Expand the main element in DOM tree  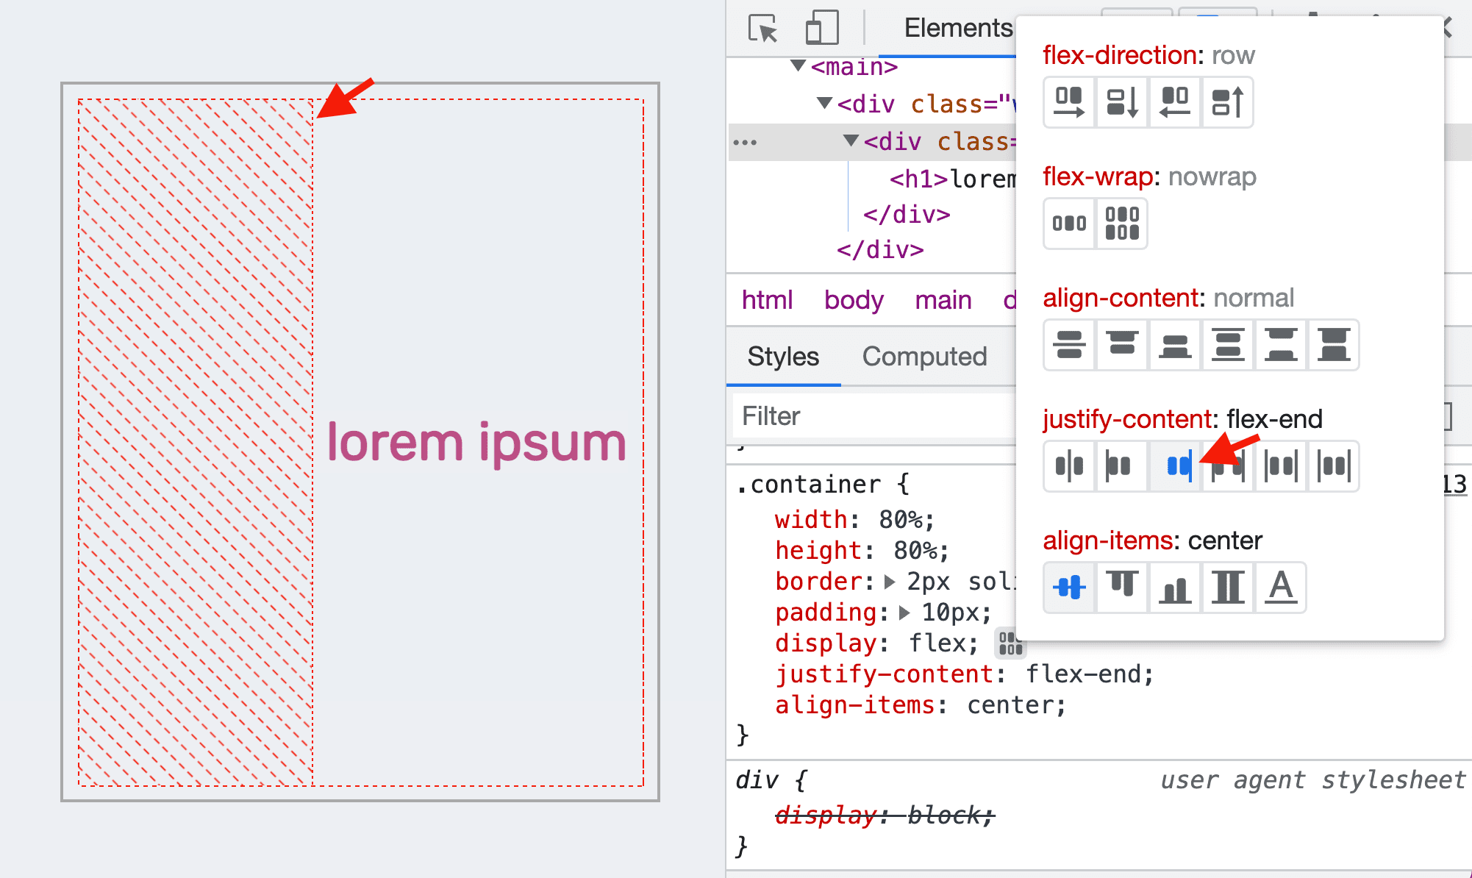click(797, 66)
